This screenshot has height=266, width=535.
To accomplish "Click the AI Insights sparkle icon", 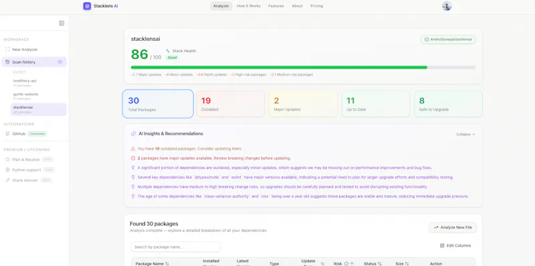I will coord(134,134).
